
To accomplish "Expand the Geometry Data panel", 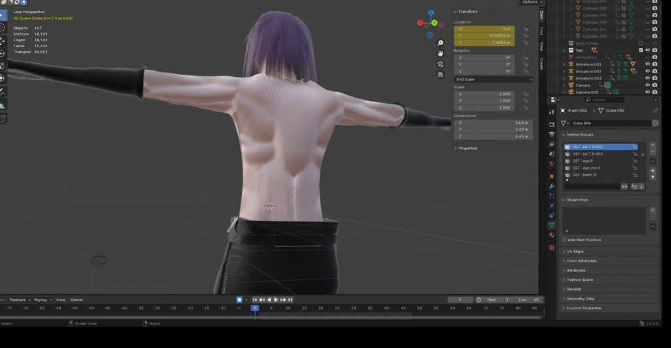I will (580, 298).
